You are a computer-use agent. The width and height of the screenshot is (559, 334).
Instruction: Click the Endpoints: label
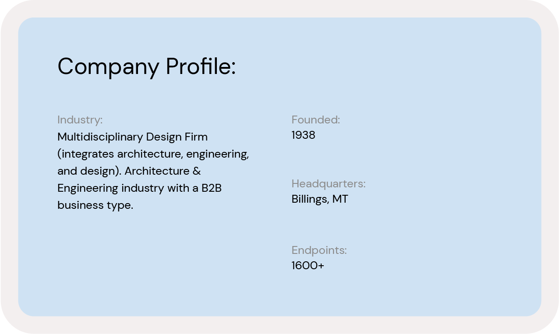[319, 250]
